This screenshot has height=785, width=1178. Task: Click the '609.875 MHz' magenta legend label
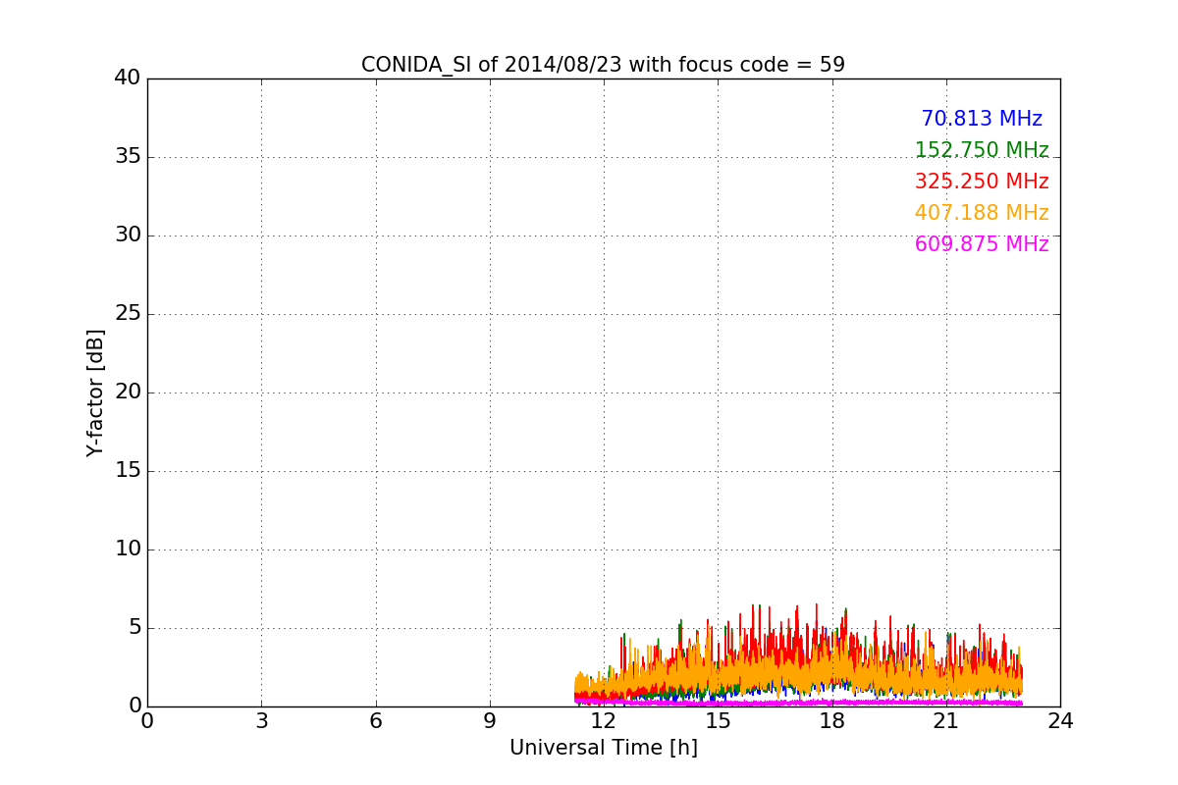click(982, 244)
